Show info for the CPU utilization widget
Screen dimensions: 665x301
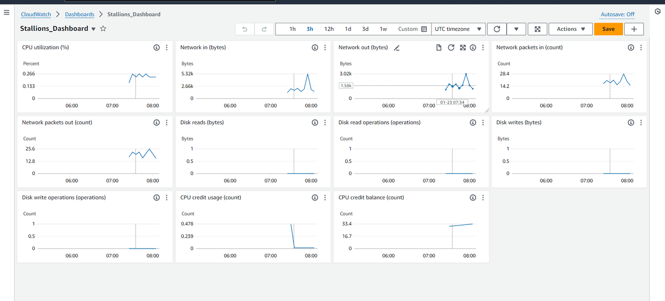click(156, 47)
